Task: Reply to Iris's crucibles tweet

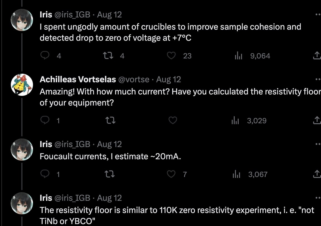Action: tap(45, 56)
